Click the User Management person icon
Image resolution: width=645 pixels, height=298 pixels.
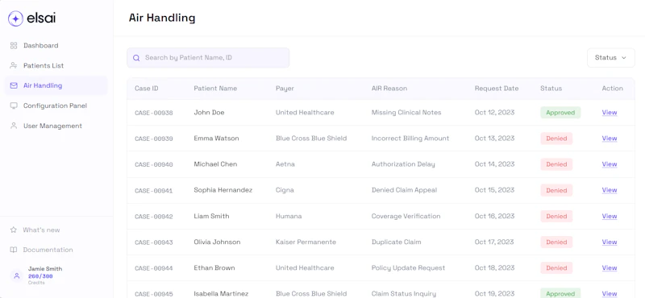pos(14,126)
